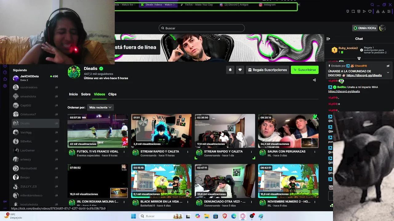Viewport: 394px width, 221px height.
Task: Click the Windows taskbar Buscar search box
Action: click(161, 216)
